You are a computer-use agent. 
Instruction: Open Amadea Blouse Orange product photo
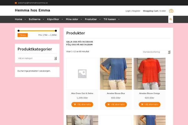coord(150,74)
